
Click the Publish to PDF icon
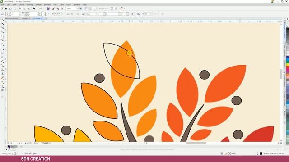coord(62,9)
